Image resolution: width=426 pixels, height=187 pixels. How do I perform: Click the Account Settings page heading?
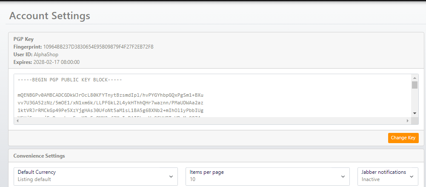(x=50, y=16)
